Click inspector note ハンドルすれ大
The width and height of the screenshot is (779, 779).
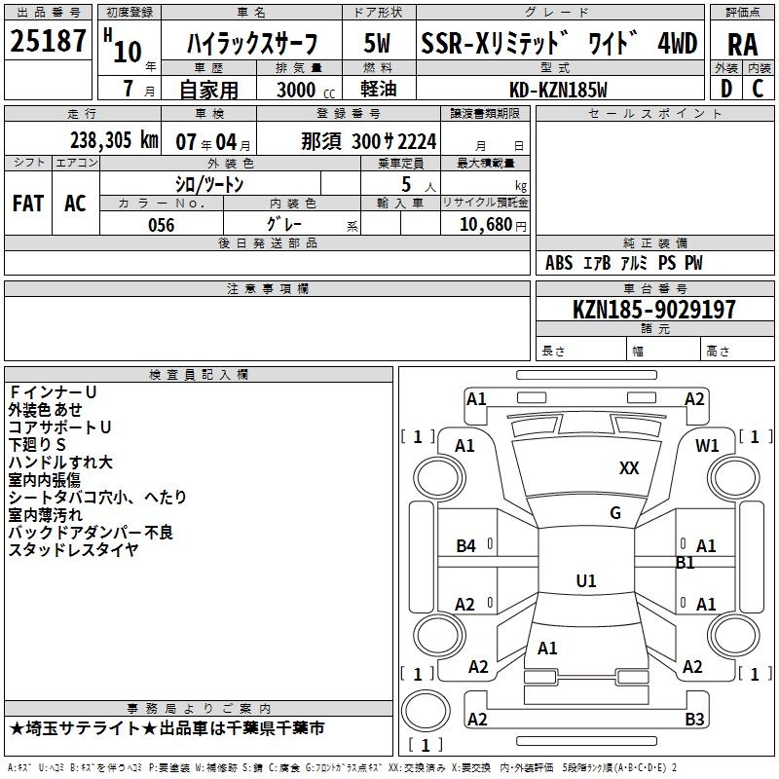click(x=60, y=462)
